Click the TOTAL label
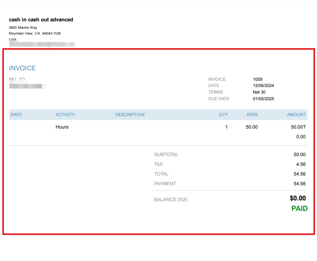This screenshot has width=317, height=261. click(x=161, y=174)
